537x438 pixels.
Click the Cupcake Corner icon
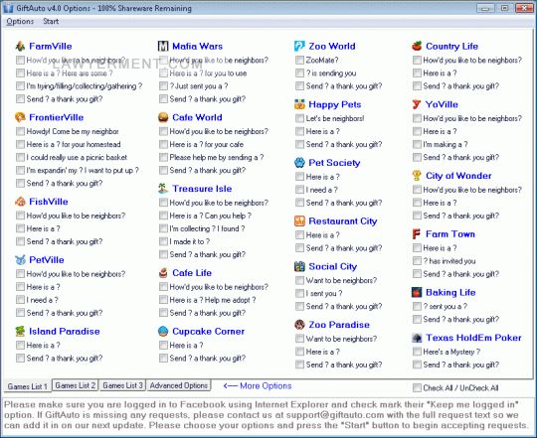point(163,331)
